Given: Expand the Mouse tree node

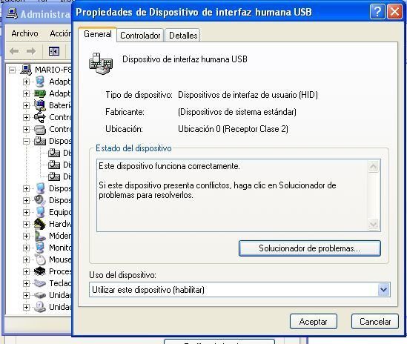Looking at the screenshot, I should 26,259.
